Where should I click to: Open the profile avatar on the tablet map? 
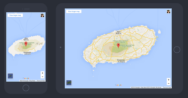(168, 12)
